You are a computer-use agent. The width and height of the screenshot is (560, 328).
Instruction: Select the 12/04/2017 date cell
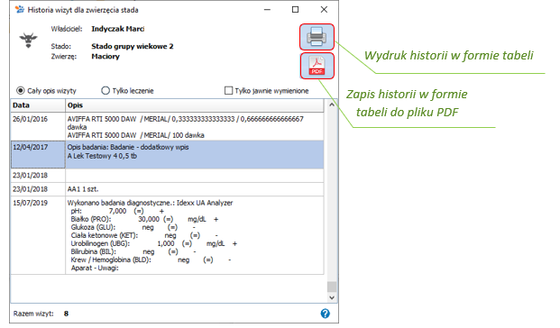point(38,155)
